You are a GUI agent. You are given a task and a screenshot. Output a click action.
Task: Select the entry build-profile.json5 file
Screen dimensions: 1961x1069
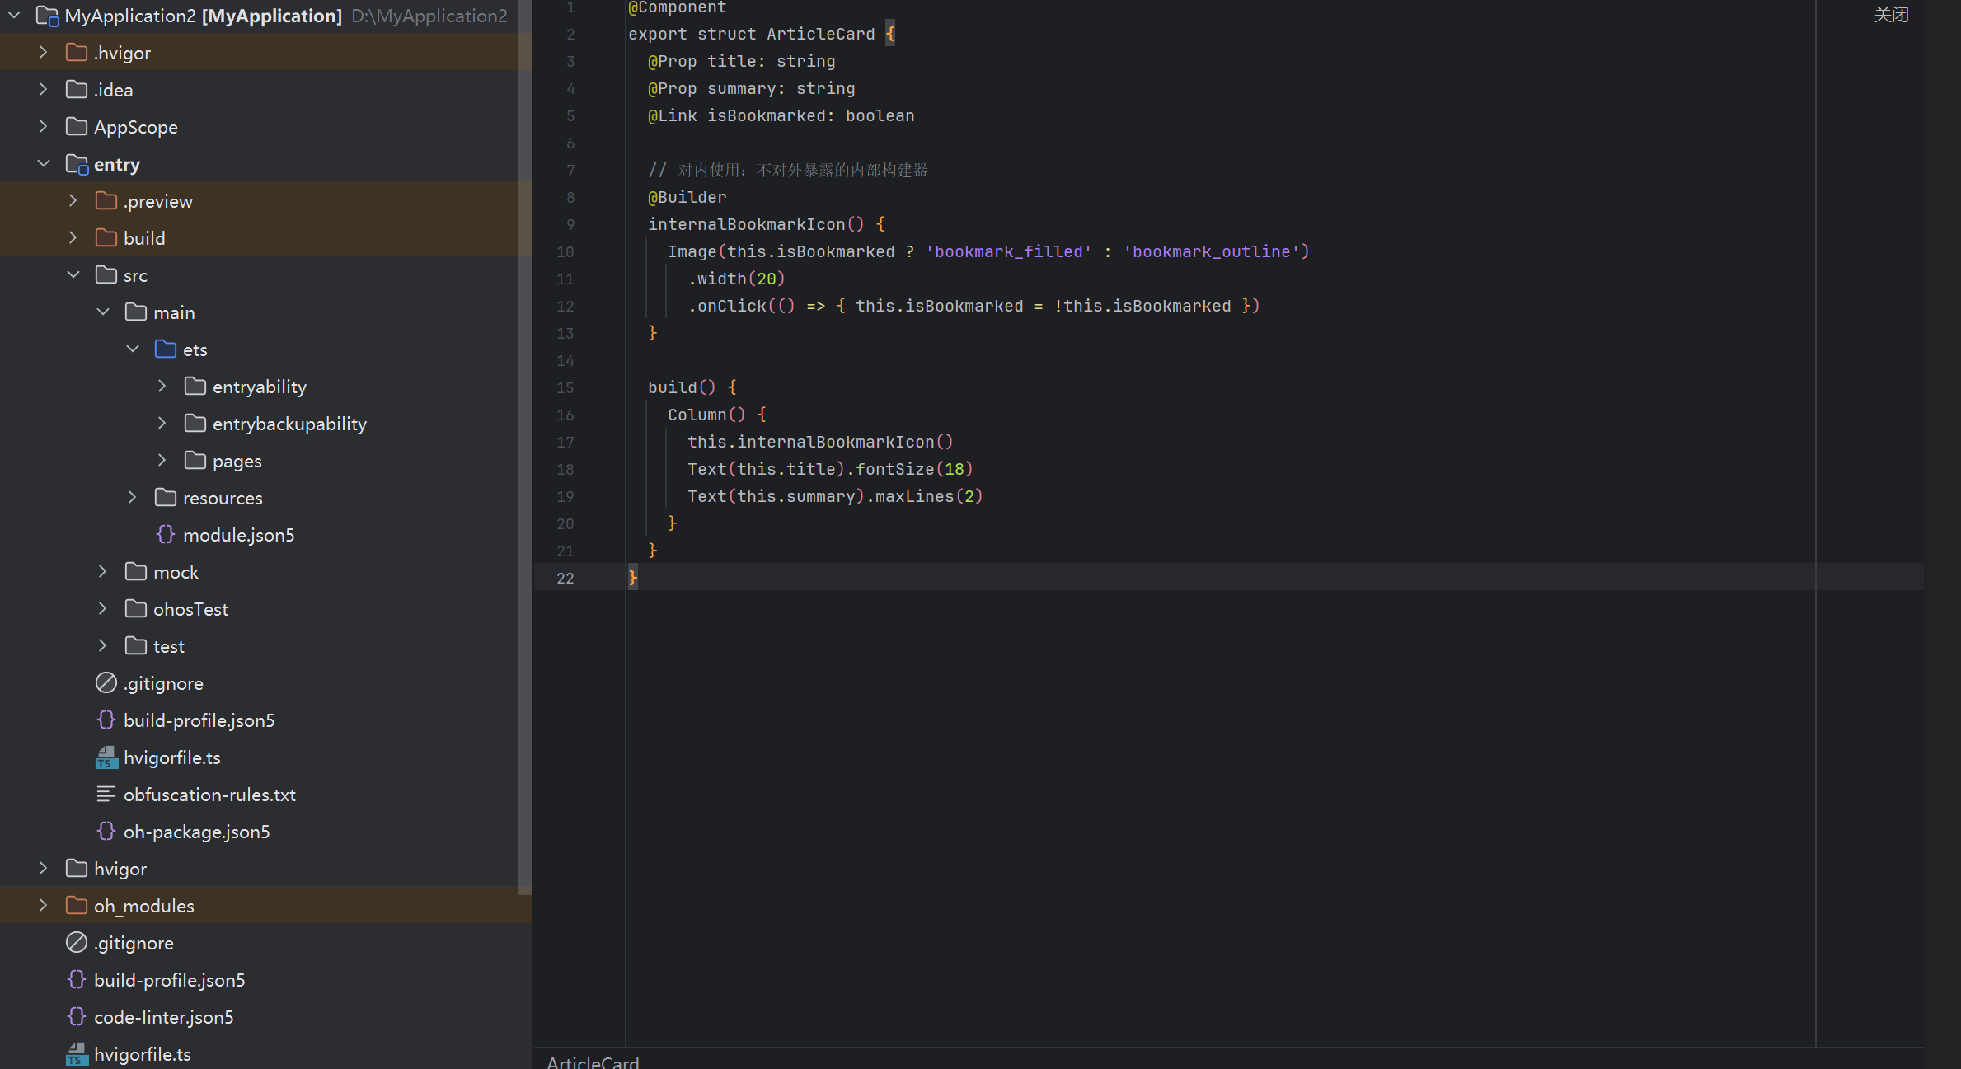[x=199, y=720]
